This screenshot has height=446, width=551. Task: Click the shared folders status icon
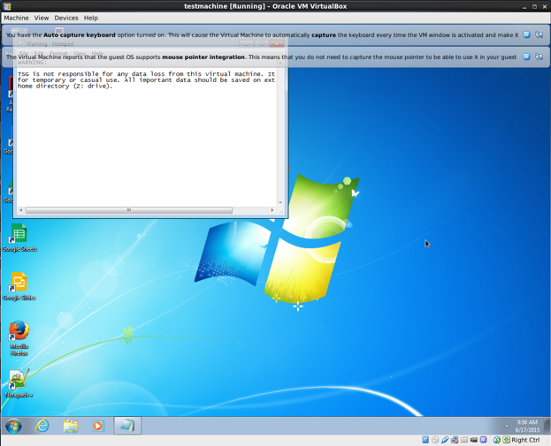click(464, 440)
